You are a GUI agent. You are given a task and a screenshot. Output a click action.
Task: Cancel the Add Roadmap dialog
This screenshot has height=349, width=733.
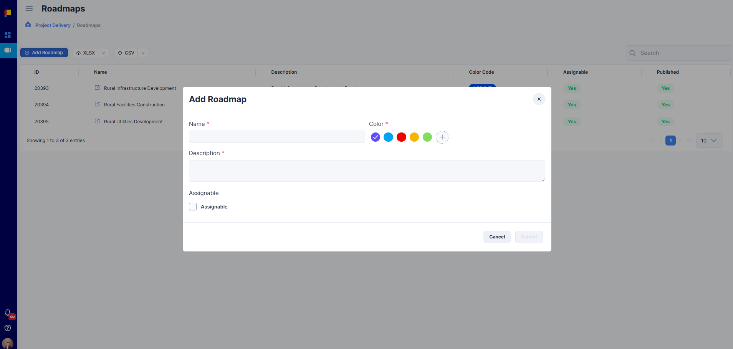click(496, 237)
